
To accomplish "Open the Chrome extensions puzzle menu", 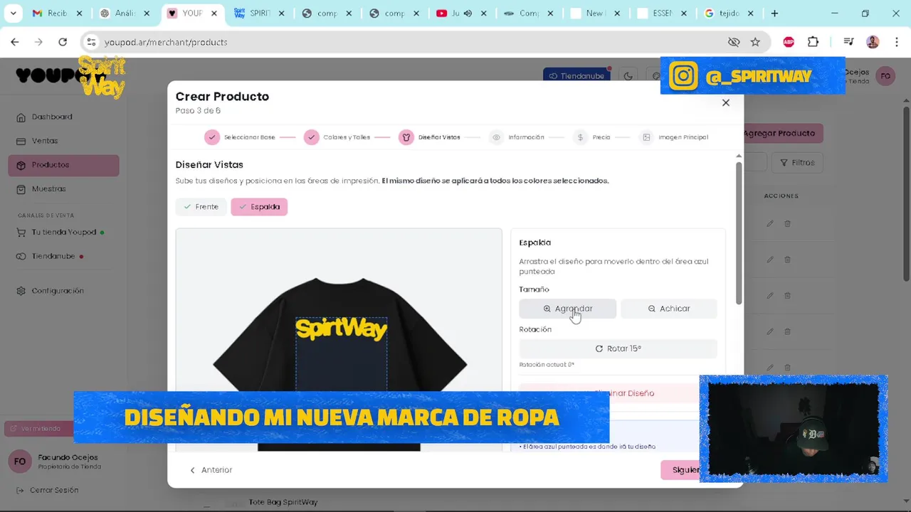I will pos(813,42).
